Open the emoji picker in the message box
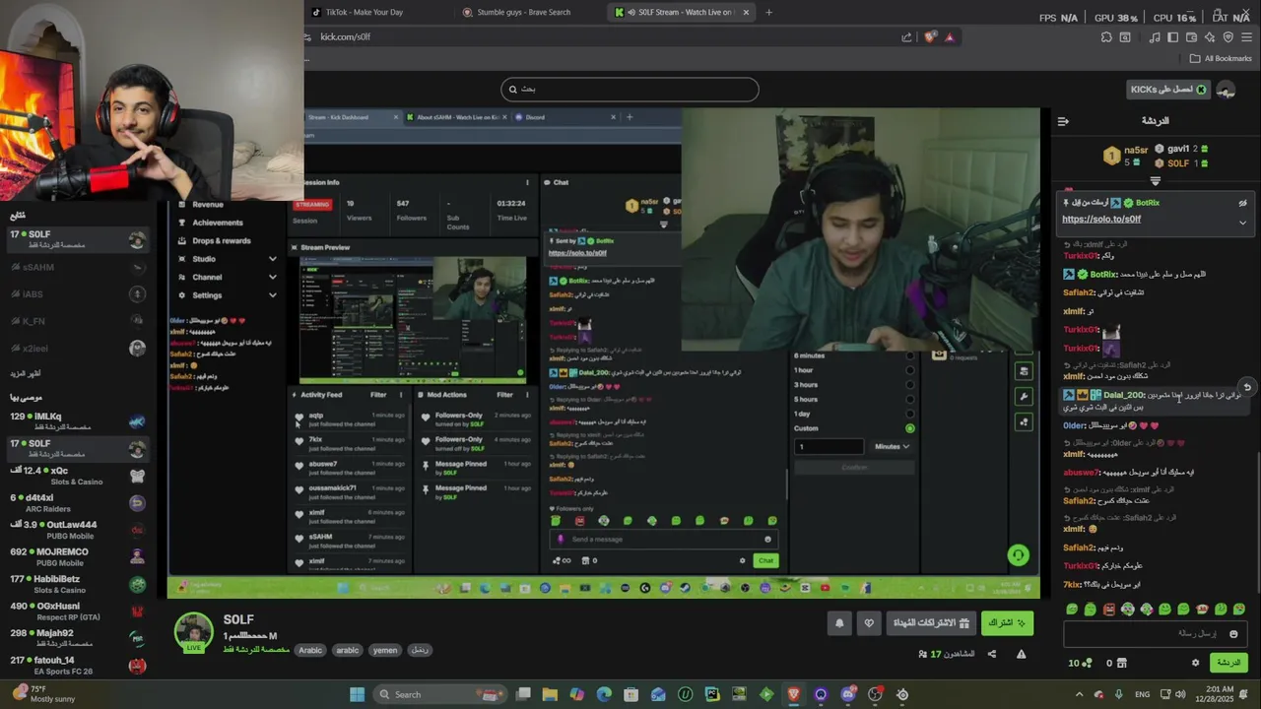 (1232, 634)
